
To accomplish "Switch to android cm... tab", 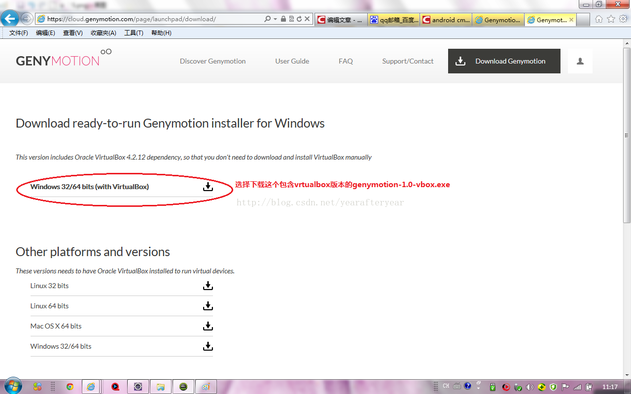I will point(446,20).
